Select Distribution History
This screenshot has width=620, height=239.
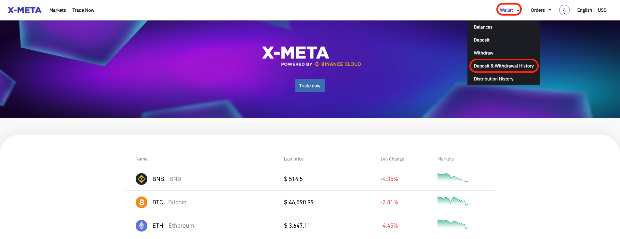click(x=493, y=79)
